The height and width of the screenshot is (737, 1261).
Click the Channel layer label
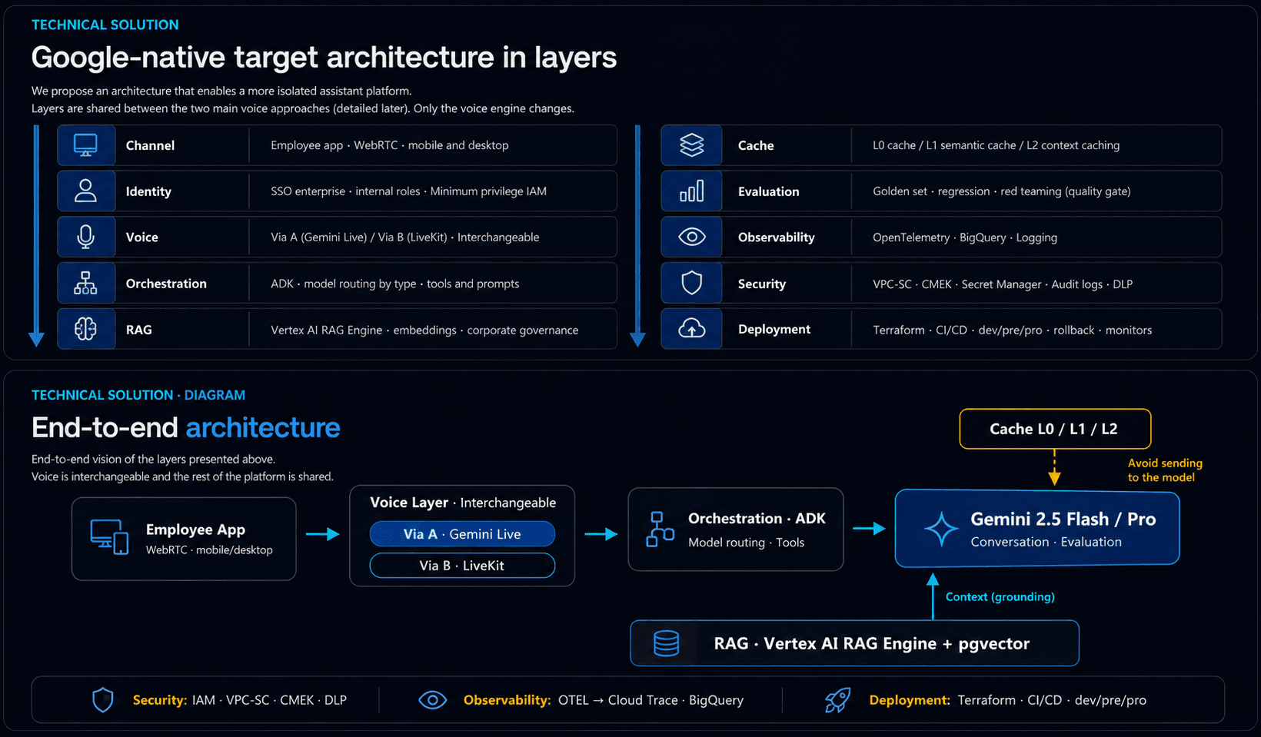pos(150,145)
